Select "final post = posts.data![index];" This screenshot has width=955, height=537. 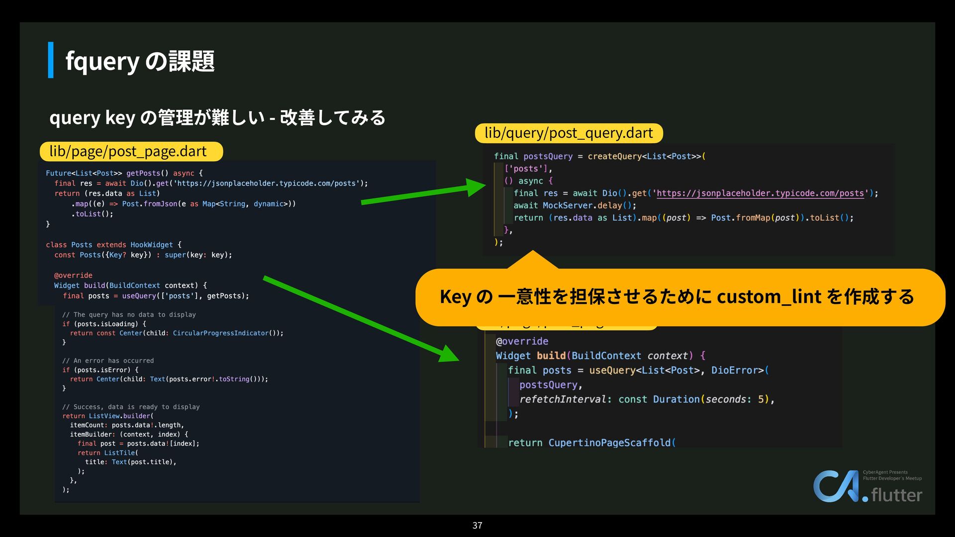pyautogui.click(x=139, y=444)
